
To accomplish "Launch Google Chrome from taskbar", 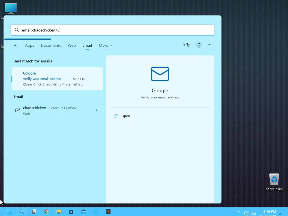I will coord(46,211).
